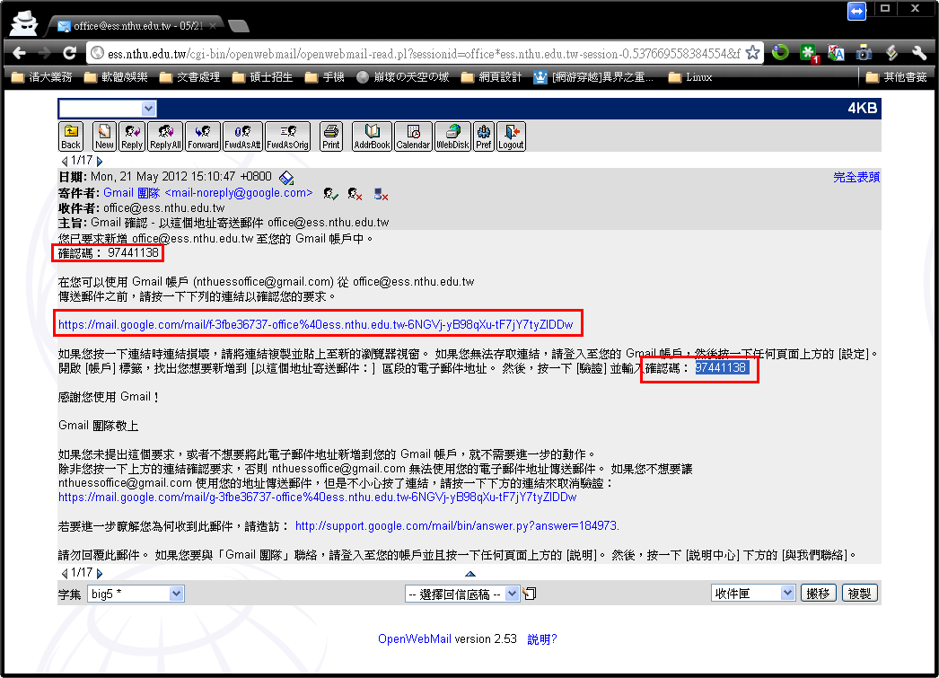The width and height of the screenshot is (939, 678).
Task: Click the red-X face icon after the sender
Action: point(355,193)
